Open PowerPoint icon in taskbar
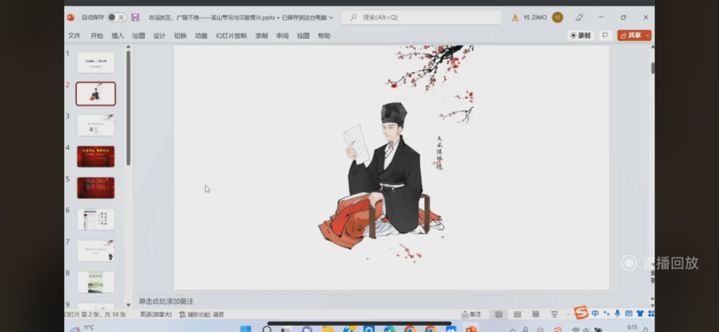 pyautogui.click(x=471, y=329)
